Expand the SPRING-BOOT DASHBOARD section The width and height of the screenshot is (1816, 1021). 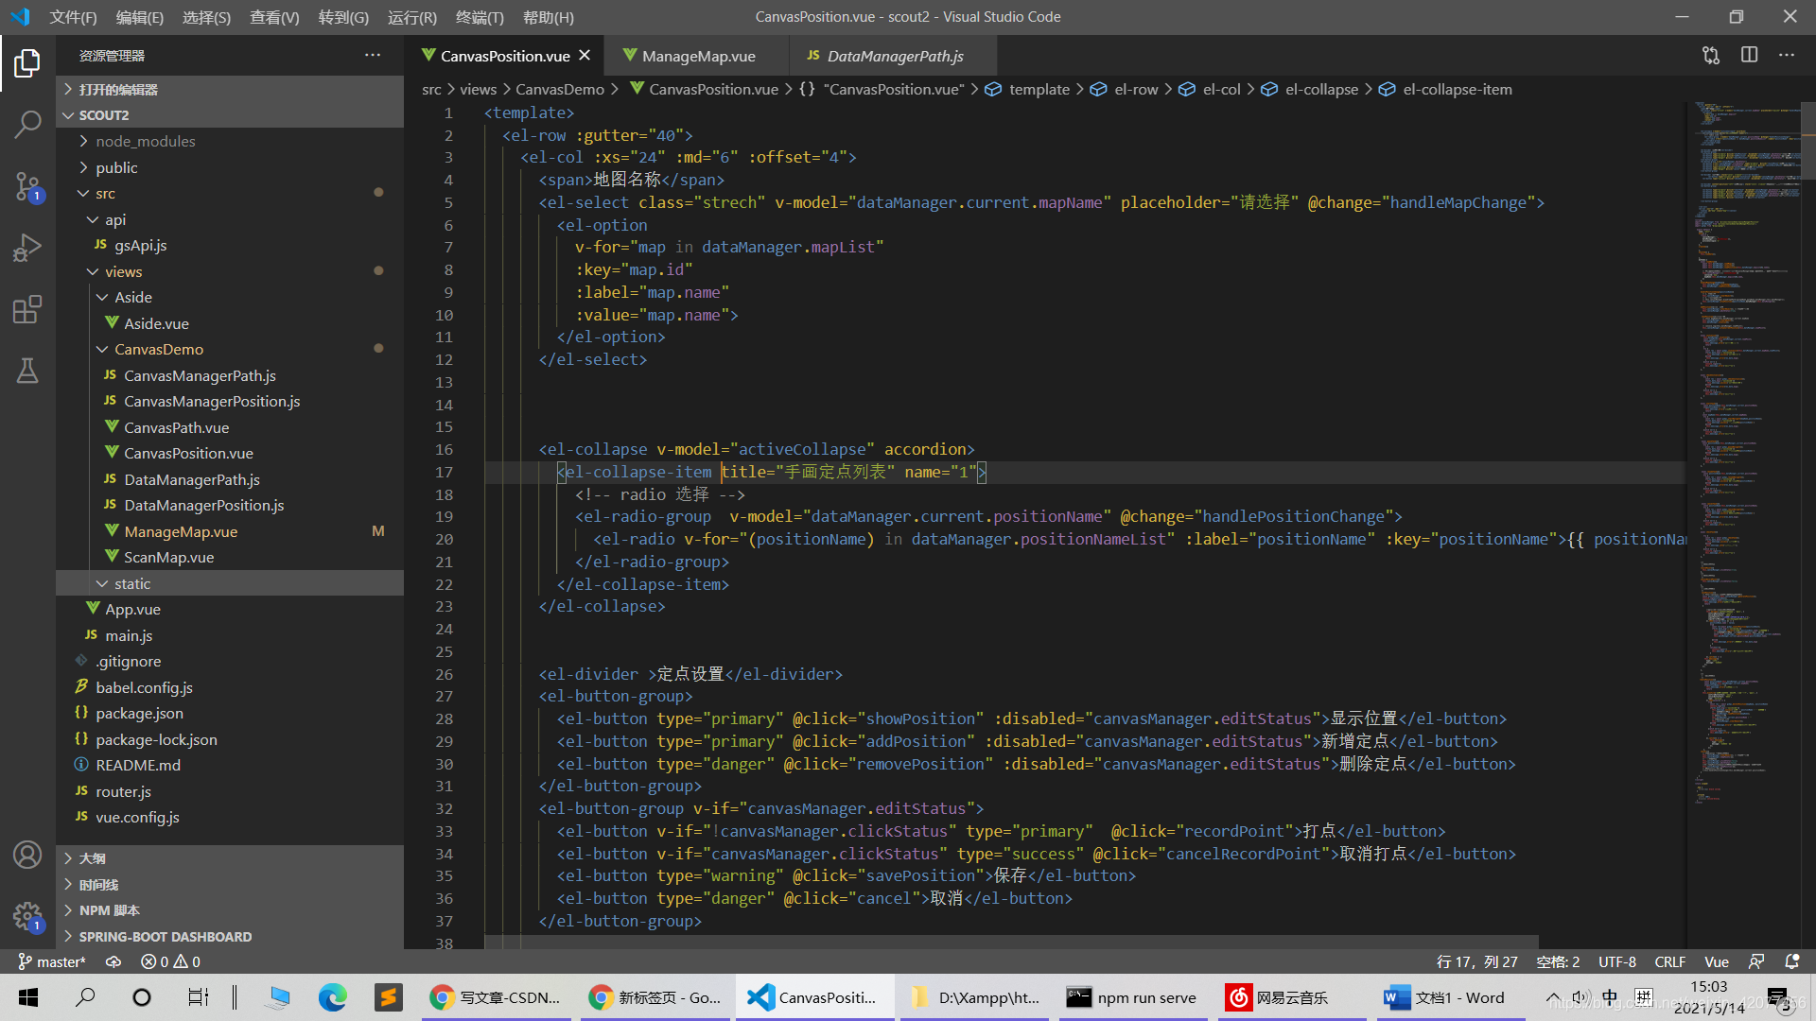[230, 937]
